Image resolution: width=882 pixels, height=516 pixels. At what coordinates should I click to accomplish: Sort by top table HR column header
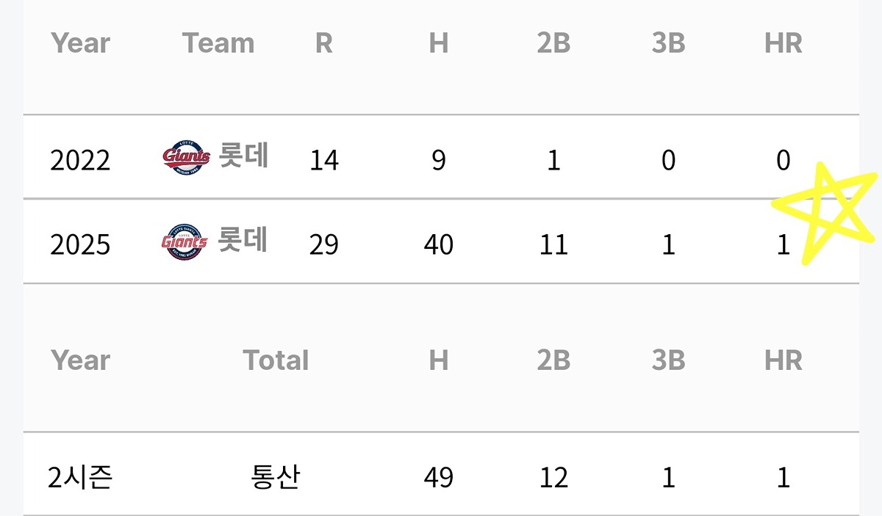click(784, 43)
